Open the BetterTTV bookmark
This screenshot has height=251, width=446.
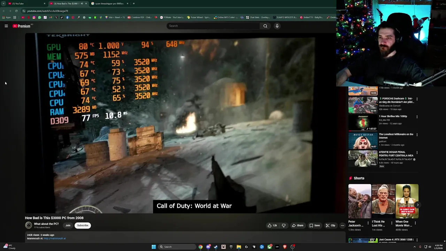click(312, 17)
